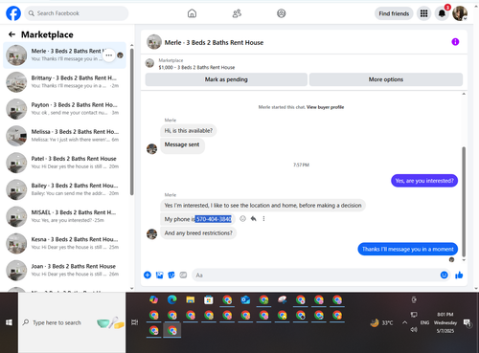Open the Friends icon in top navigation

tap(237, 13)
